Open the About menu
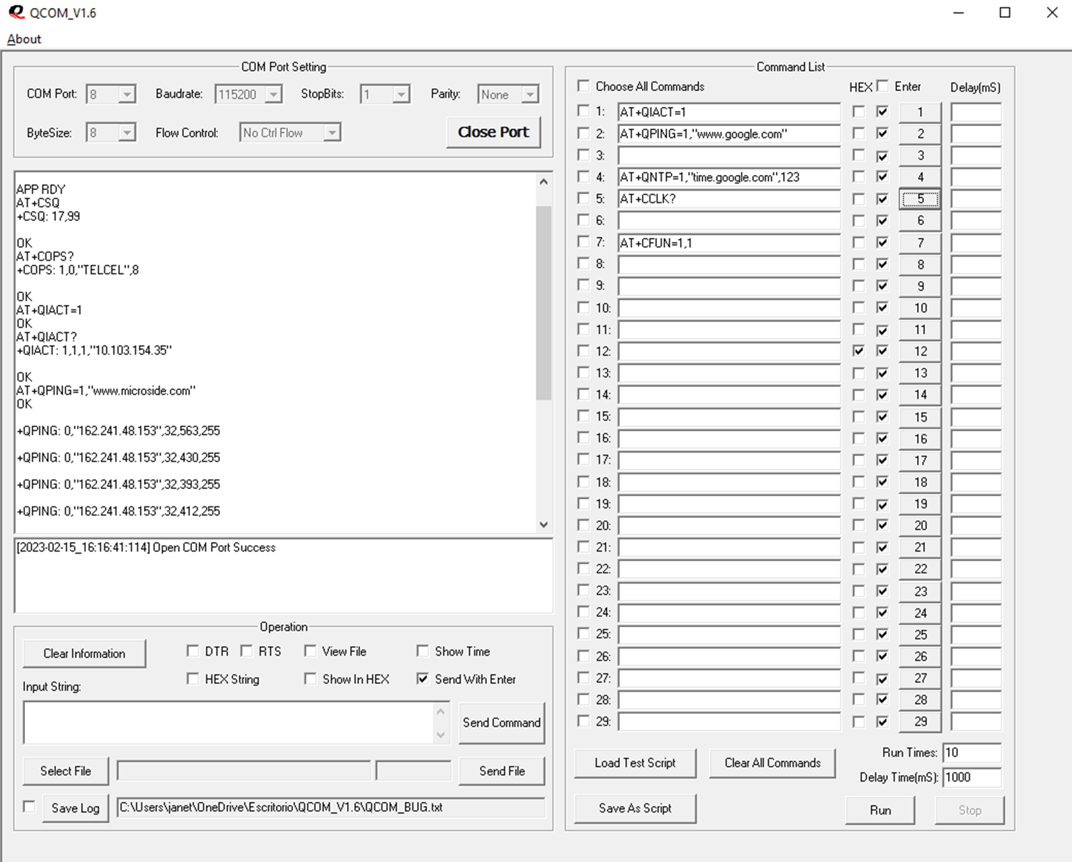1072x862 pixels. [24, 39]
